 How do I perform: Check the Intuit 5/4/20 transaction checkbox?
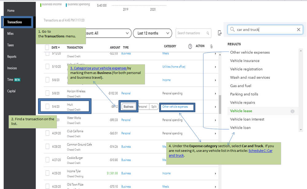pos(47,107)
